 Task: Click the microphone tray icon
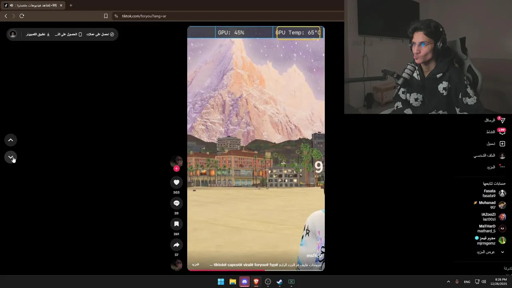[x=457, y=282]
